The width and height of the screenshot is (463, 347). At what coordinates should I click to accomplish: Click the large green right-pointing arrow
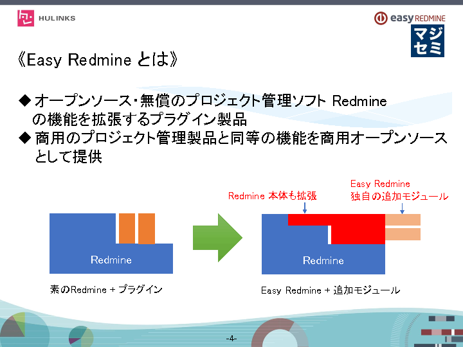click(x=217, y=238)
